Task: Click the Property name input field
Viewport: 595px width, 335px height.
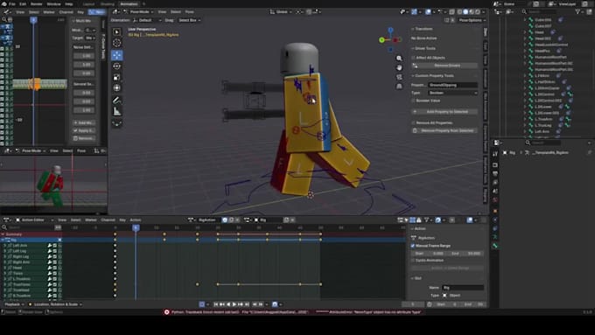Action: point(452,85)
